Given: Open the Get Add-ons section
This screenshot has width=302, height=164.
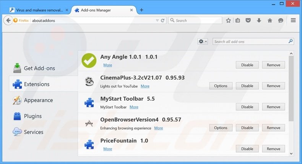Looking at the screenshot, I should coord(34,68).
